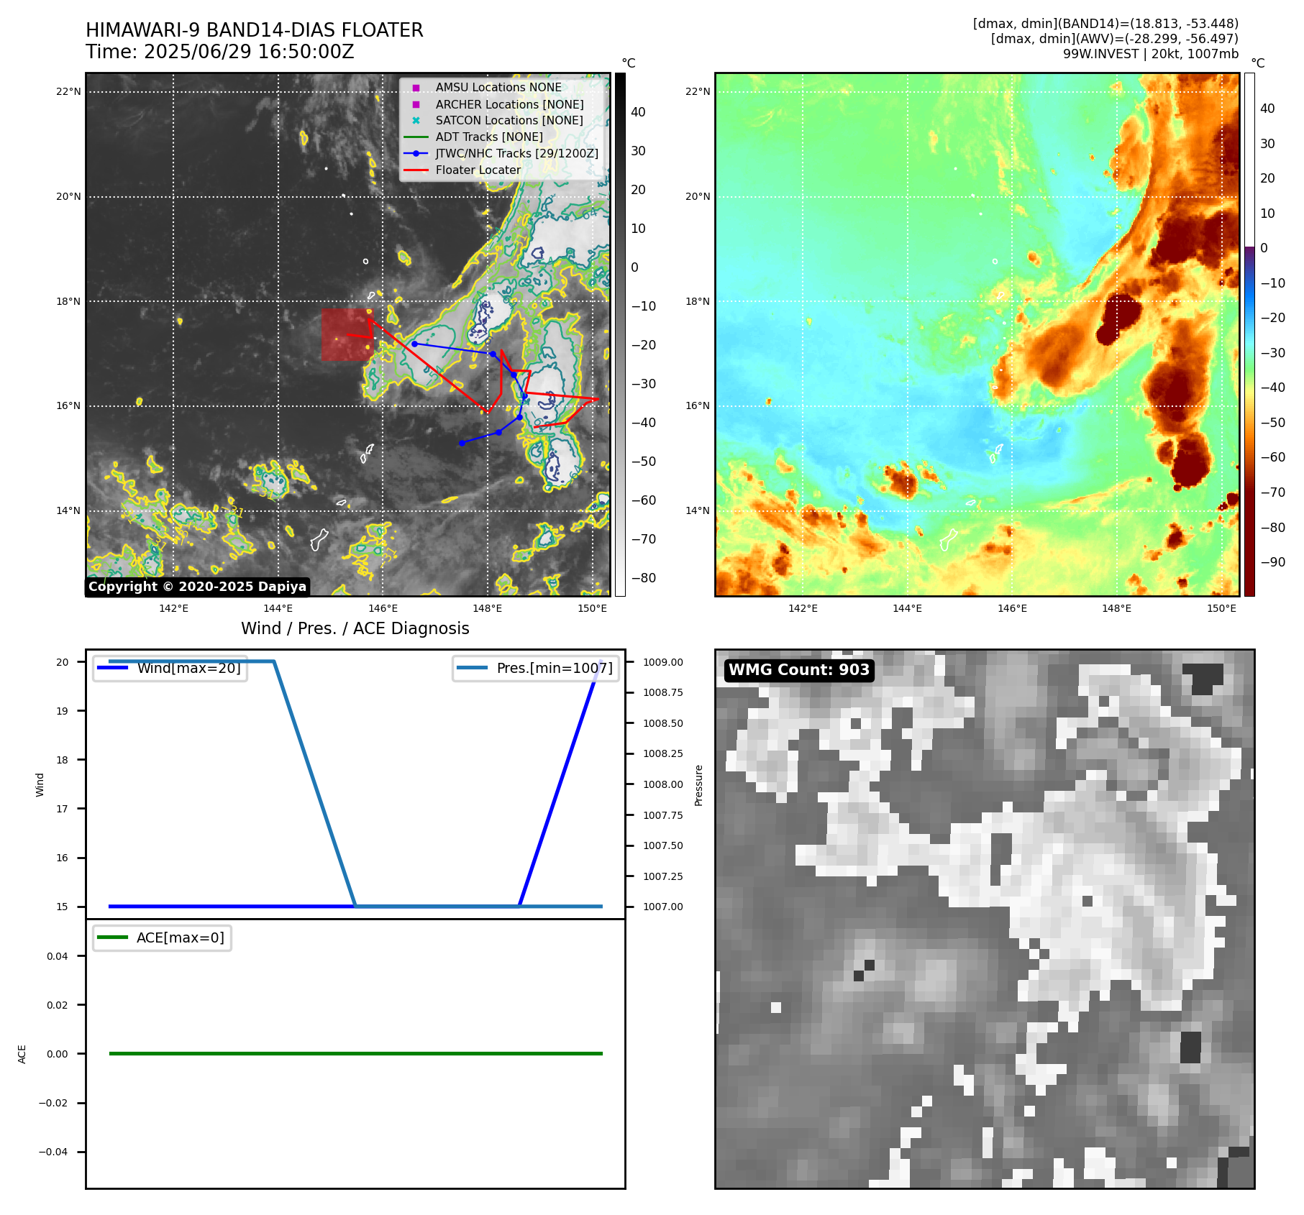The width and height of the screenshot is (1304, 1215).
Task: Click the Pres.[min=1007] legend entry
Action: click(535, 668)
